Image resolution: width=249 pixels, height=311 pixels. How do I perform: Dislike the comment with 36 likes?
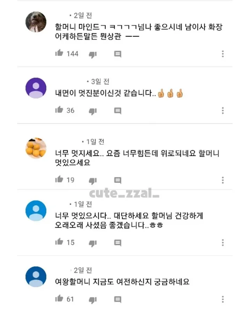tap(93, 111)
